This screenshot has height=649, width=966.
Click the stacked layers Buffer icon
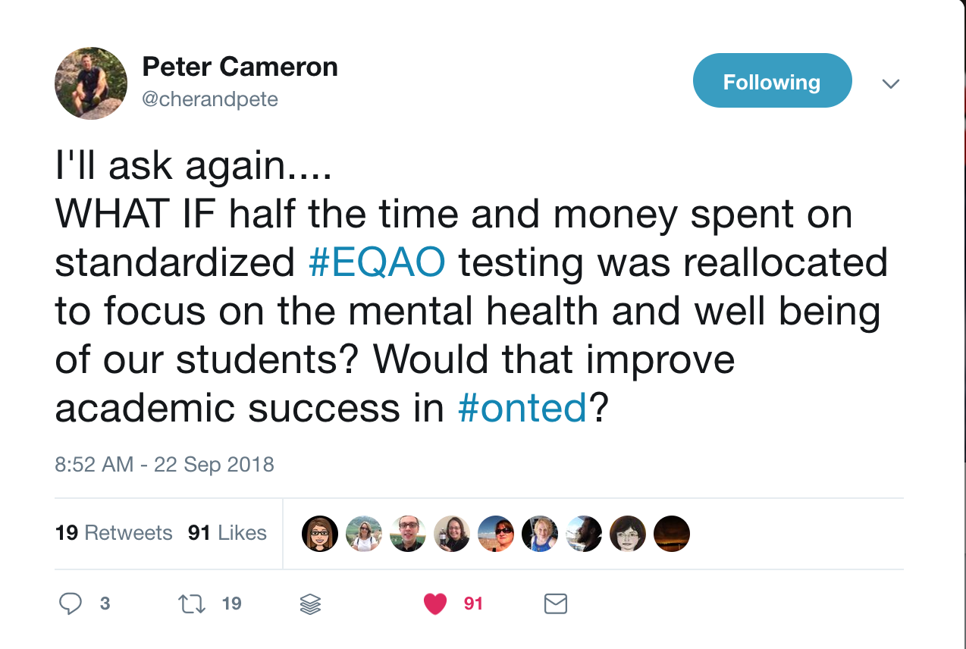coord(311,604)
